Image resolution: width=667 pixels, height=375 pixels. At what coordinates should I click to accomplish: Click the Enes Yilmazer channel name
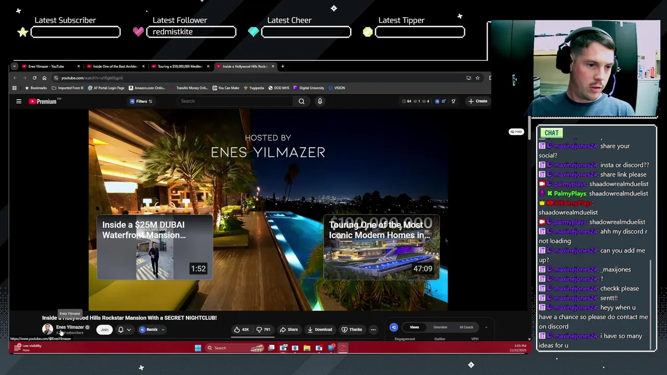point(70,327)
